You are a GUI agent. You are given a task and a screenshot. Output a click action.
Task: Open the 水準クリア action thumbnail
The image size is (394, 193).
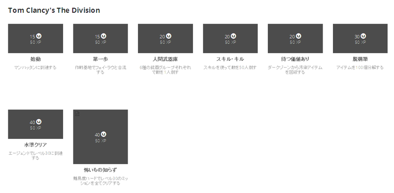[35, 124]
